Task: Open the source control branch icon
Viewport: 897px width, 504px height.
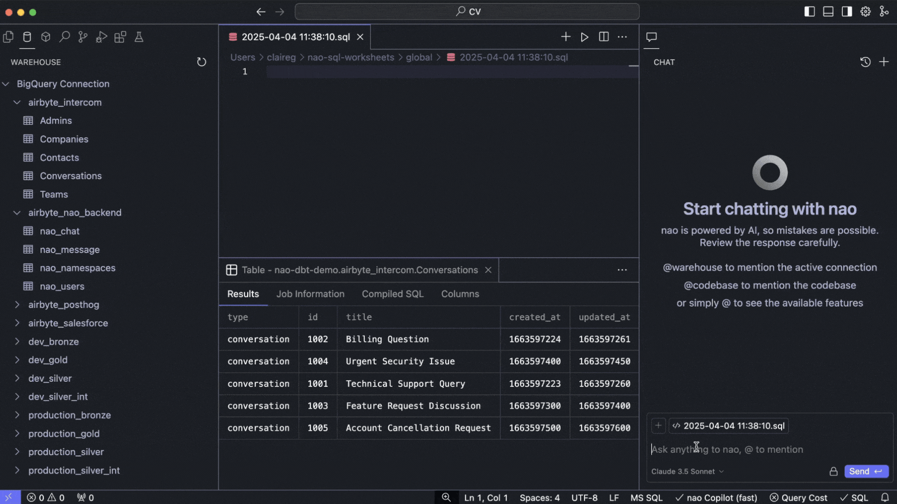Action: tap(83, 37)
